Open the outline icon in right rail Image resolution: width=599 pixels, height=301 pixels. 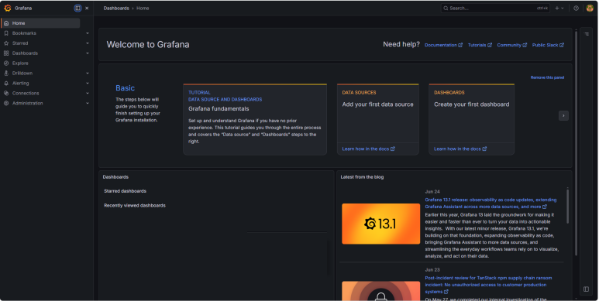pyautogui.click(x=587, y=34)
